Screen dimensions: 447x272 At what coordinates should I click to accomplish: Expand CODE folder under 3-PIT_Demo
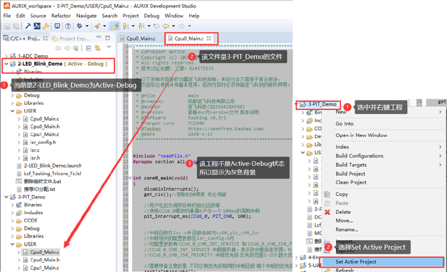click(x=12, y=221)
